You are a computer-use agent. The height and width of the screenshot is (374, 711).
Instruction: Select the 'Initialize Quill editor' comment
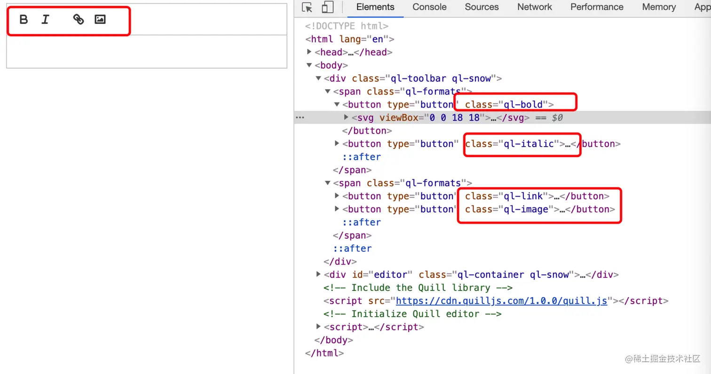412,314
